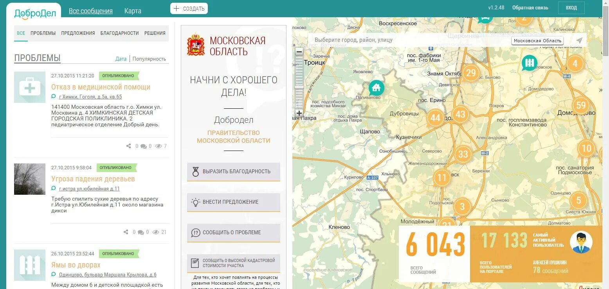Click the fence icon on Ямы во дворах post
The width and height of the screenshot is (609, 289).
coord(30,265)
